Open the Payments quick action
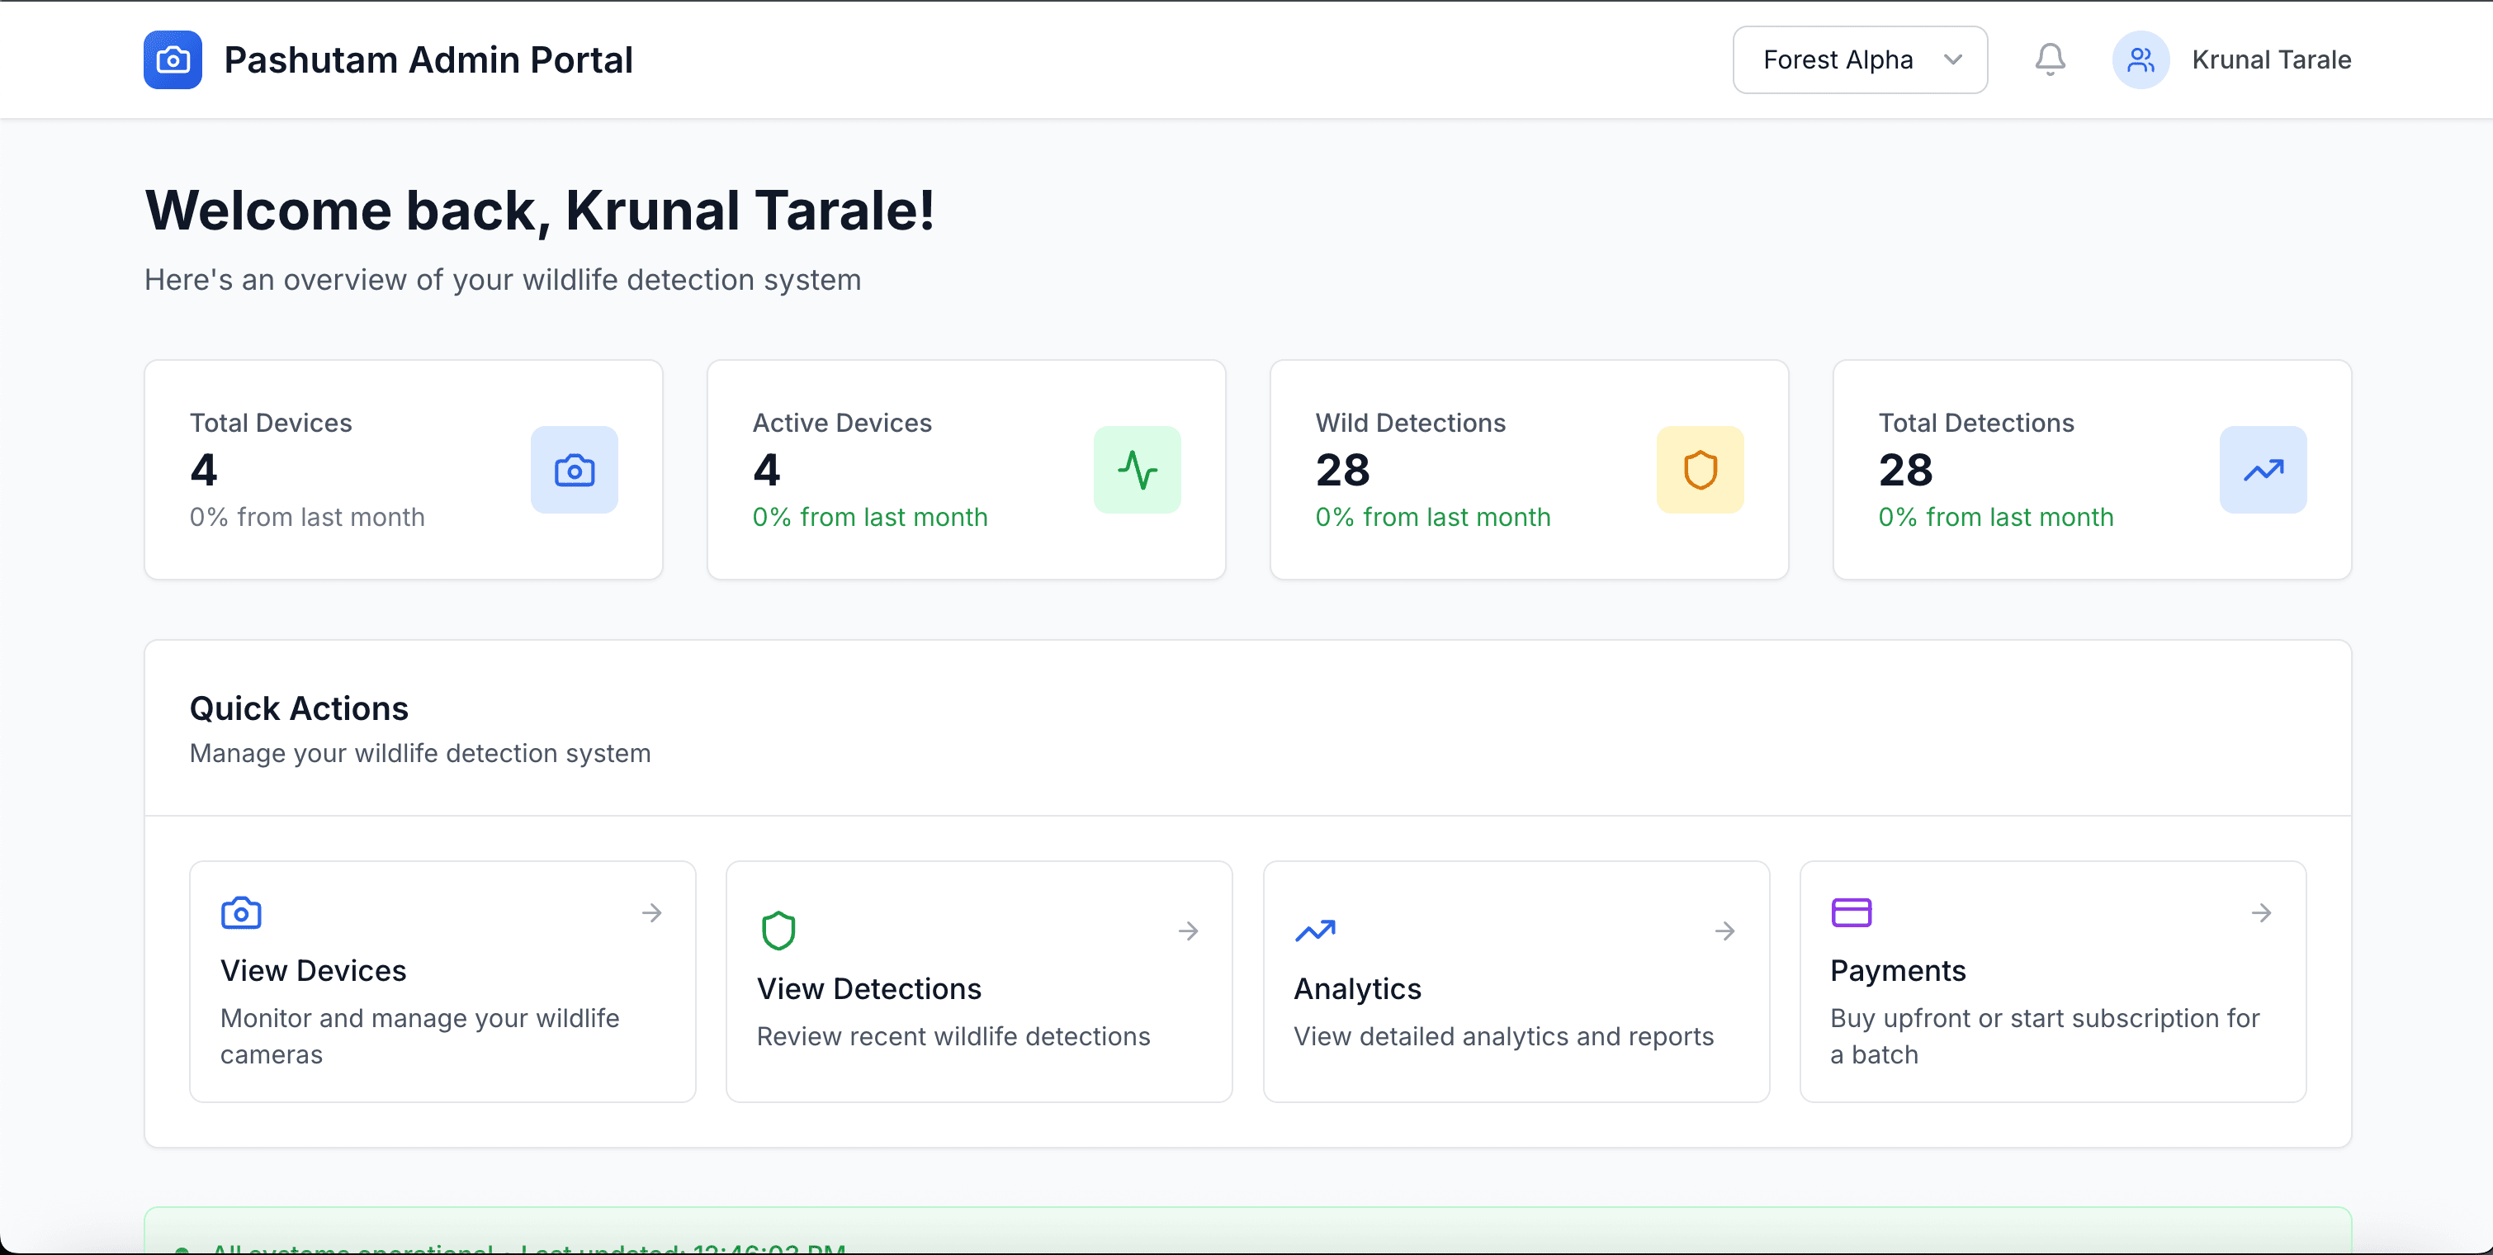The width and height of the screenshot is (2493, 1255). pos(2053,981)
